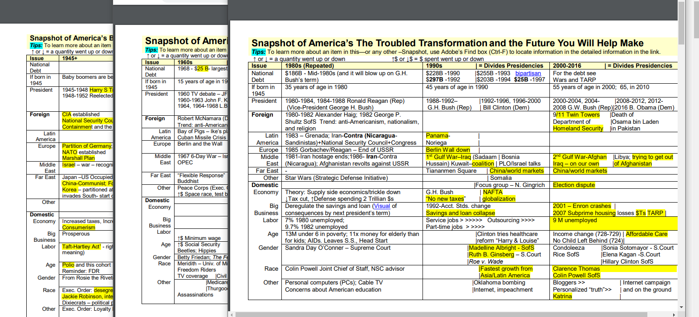Click 'Robert McNamara' on the middle page

tap(199, 118)
